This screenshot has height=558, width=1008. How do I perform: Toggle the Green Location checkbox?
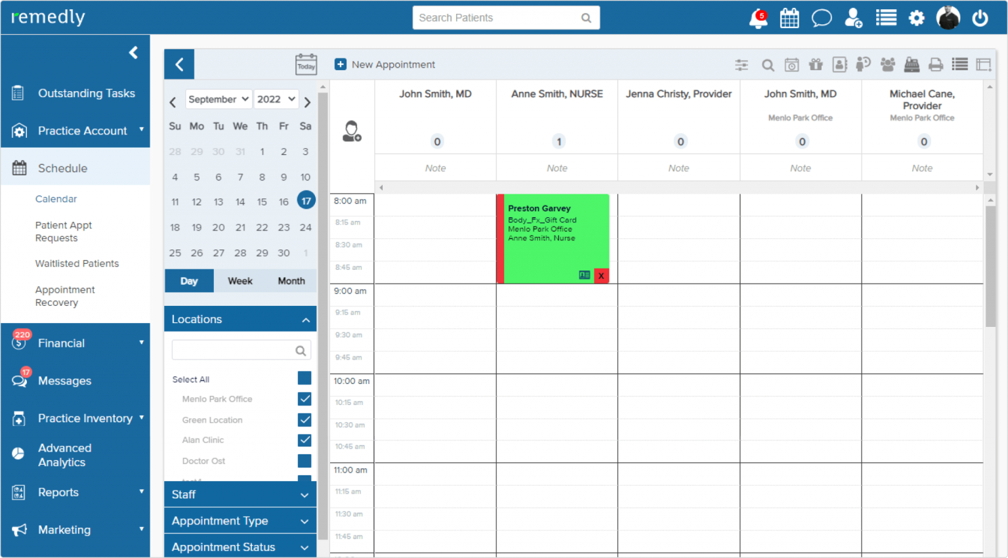[x=304, y=420]
